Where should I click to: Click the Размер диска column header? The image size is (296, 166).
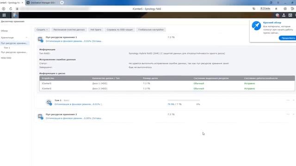point(150,78)
